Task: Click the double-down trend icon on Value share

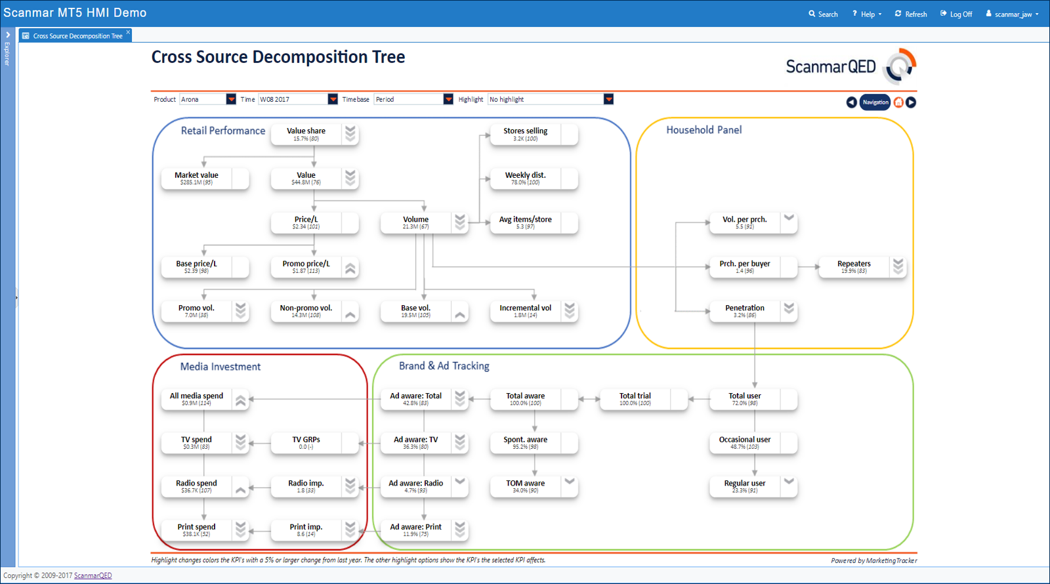Action: (350, 134)
